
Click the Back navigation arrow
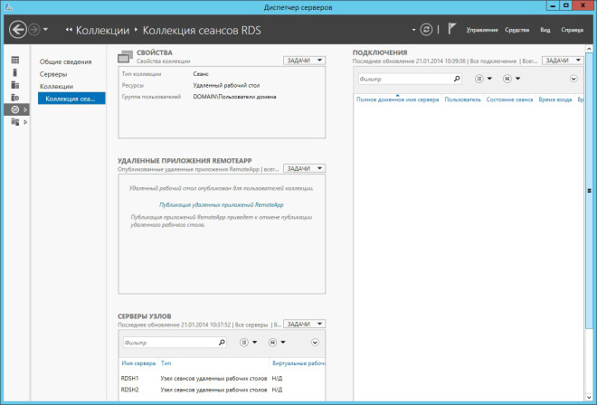click(17, 30)
